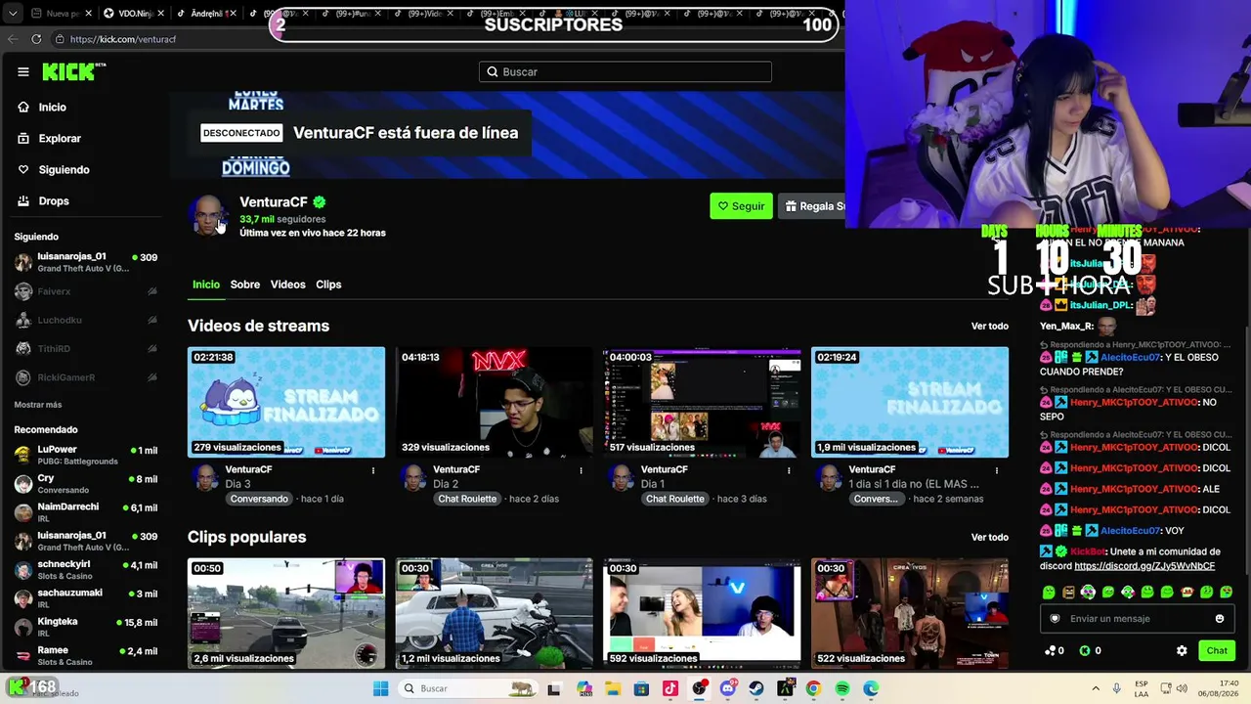The width and height of the screenshot is (1251, 704).
Task: Click the chat message input field
Action: (x=1137, y=619)
